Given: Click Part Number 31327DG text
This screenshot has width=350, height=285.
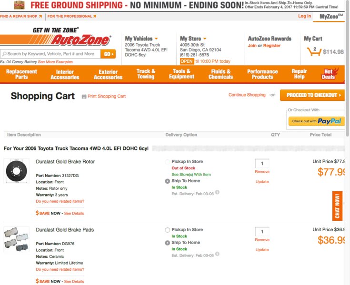Looking at the screenshot, I should (x=57, y=176).
